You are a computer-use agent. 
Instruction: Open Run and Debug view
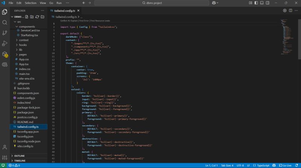(5, 43)
